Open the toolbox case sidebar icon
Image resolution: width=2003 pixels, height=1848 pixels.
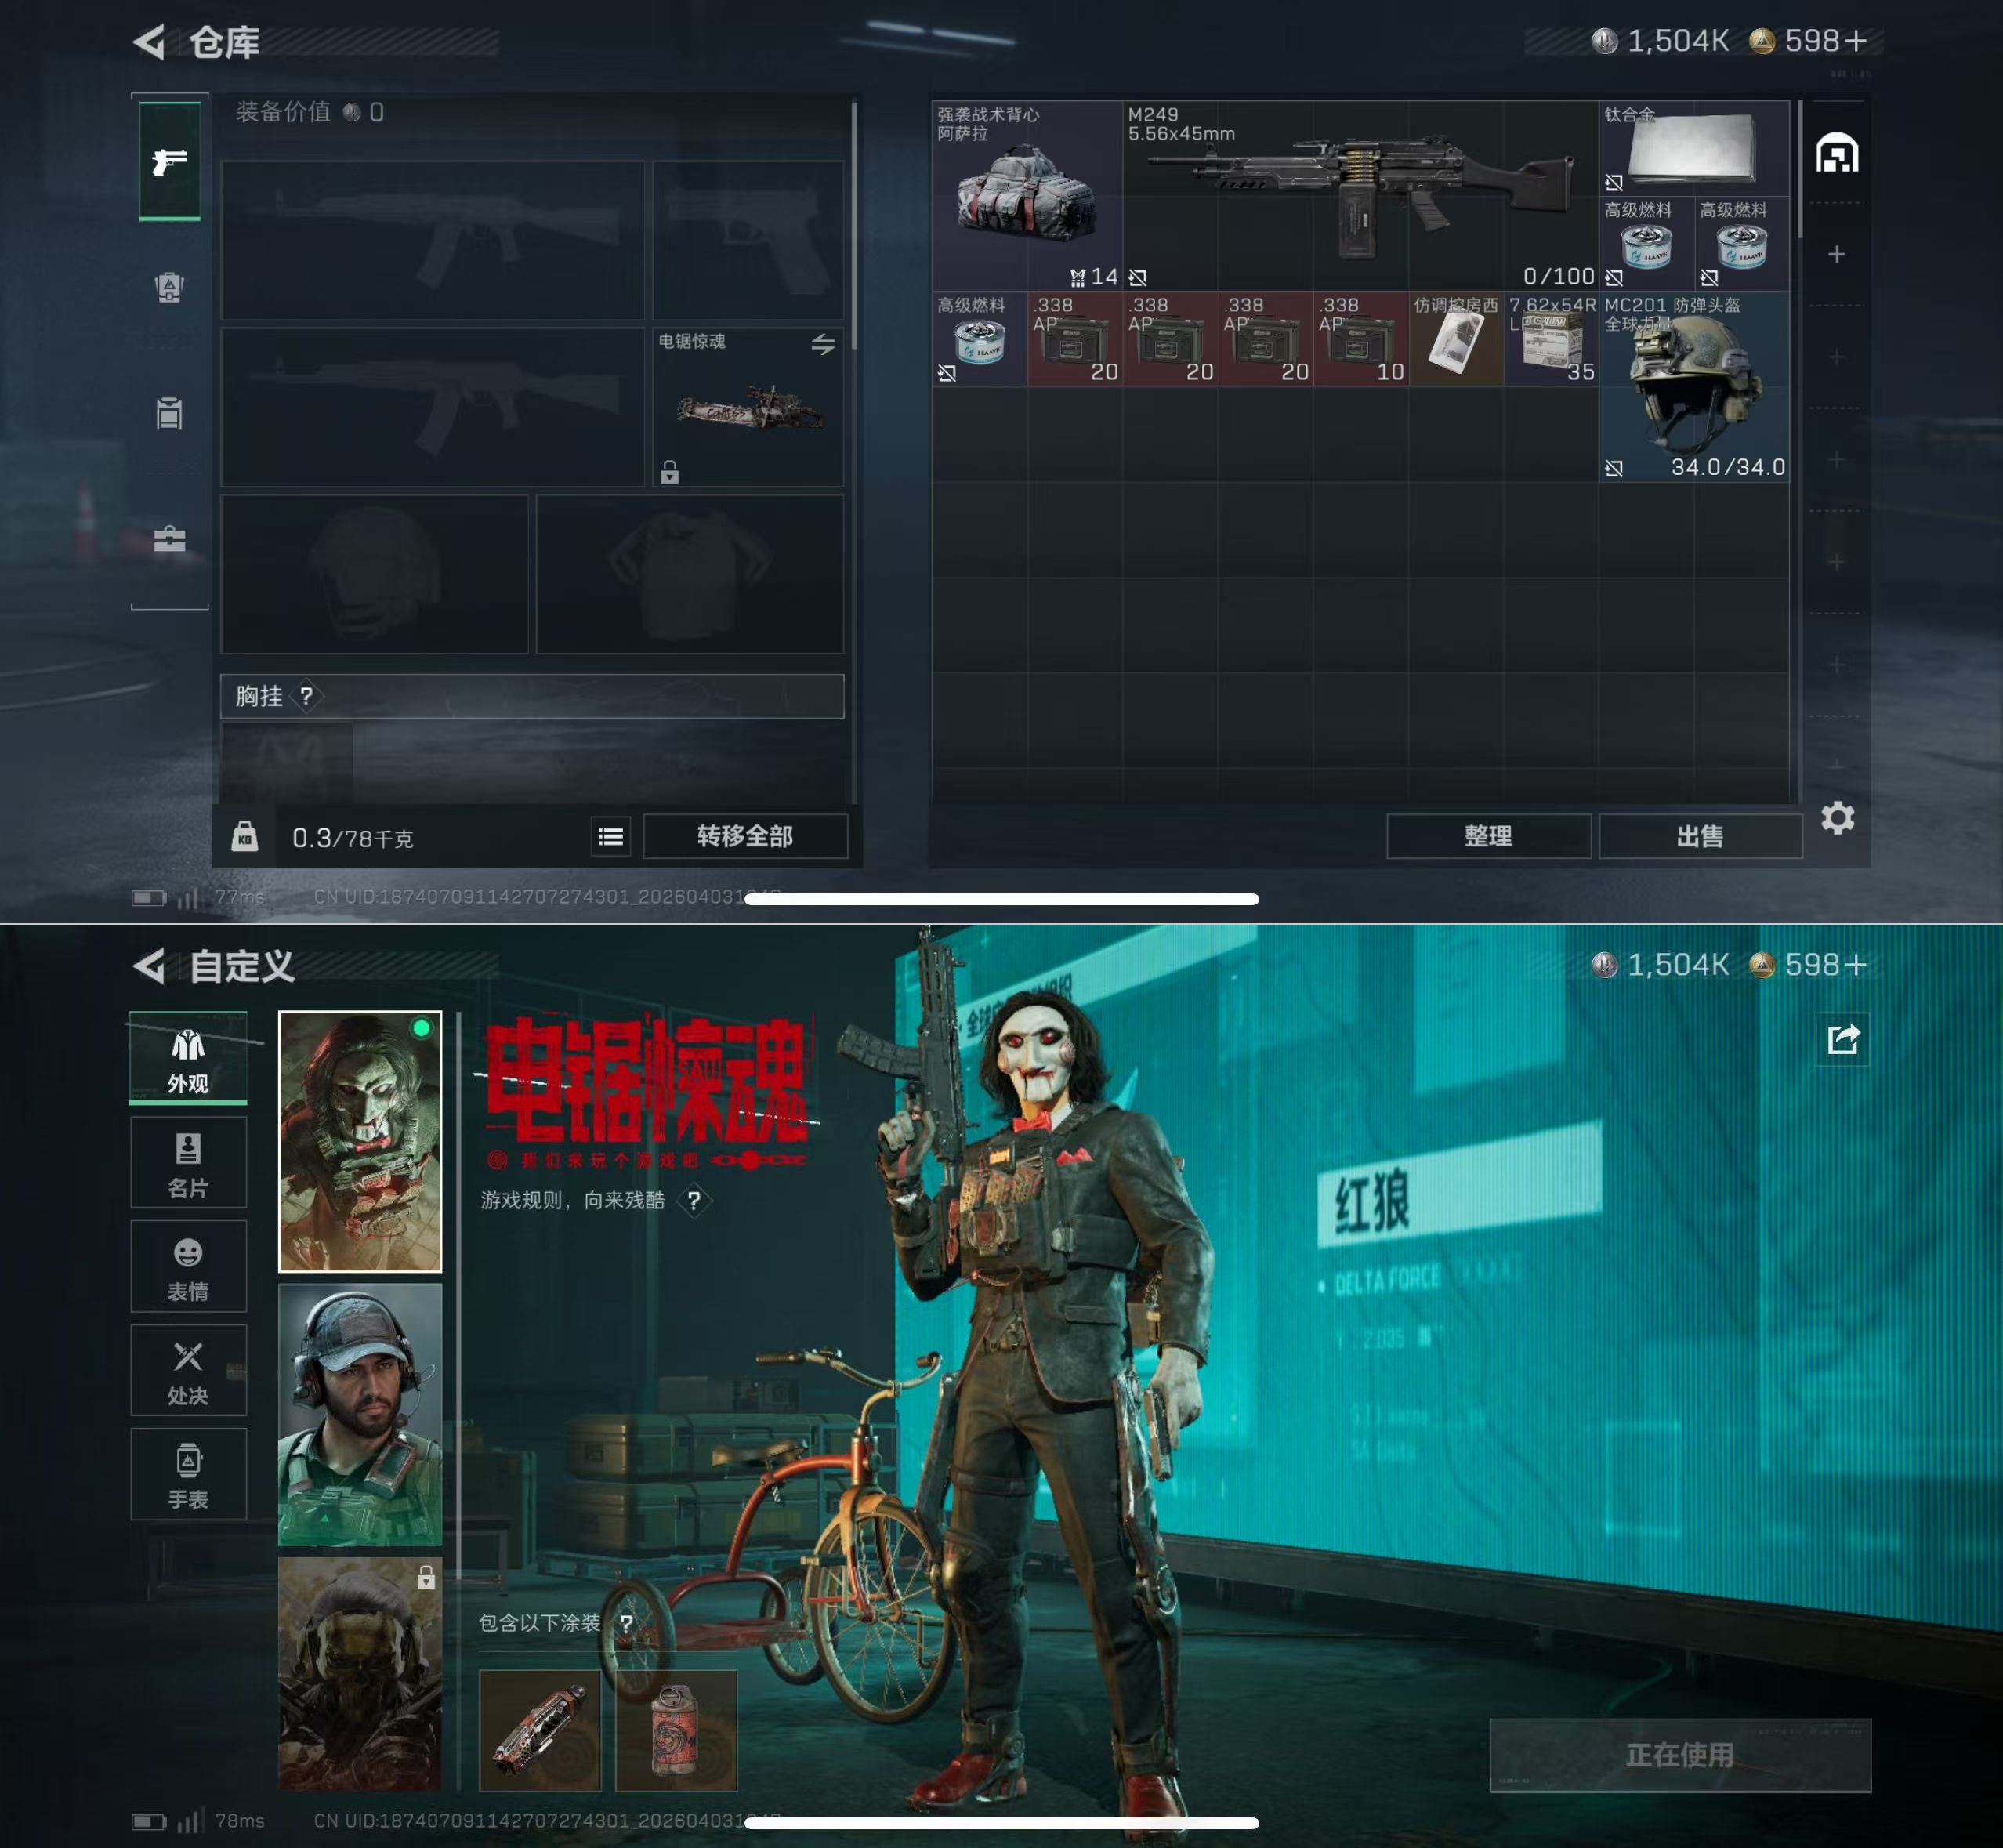pyautogui.click(x=169, y=539)
